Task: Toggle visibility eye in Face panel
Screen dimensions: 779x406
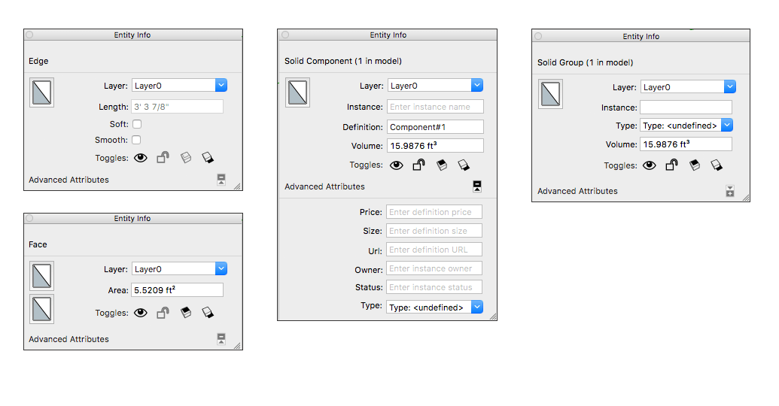Action: (141, 313)
